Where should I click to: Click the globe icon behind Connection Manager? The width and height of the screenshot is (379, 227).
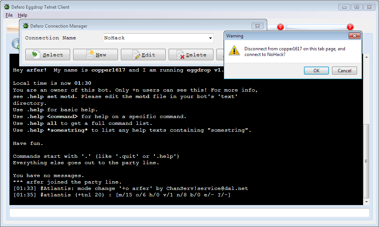point(16,44)
